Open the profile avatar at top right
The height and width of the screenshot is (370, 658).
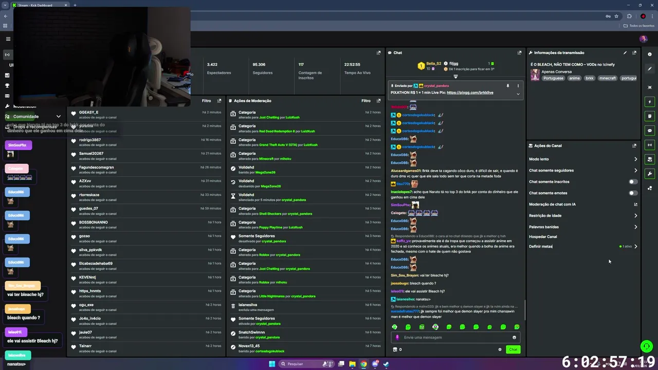point(643,39)
